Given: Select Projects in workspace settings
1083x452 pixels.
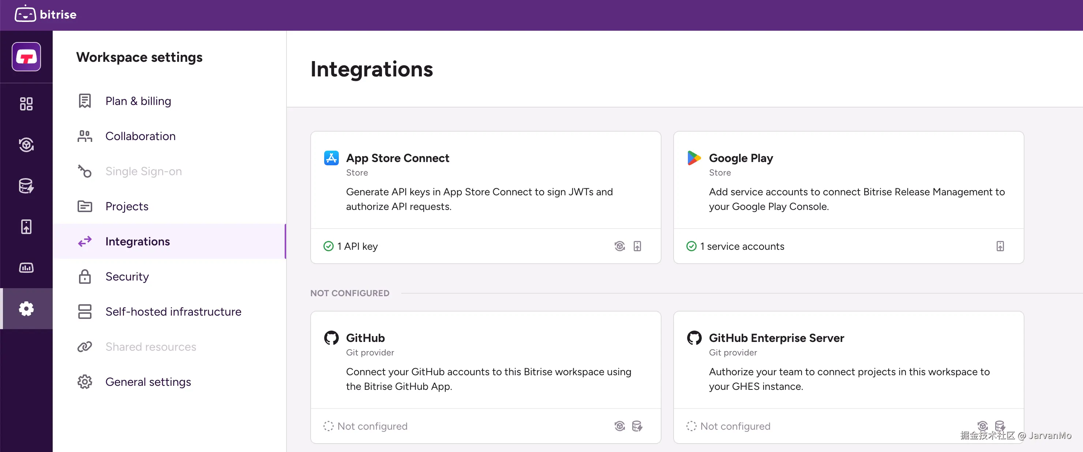Looking at the screenshot, I should pyautogui.click(x=127, y=206).
